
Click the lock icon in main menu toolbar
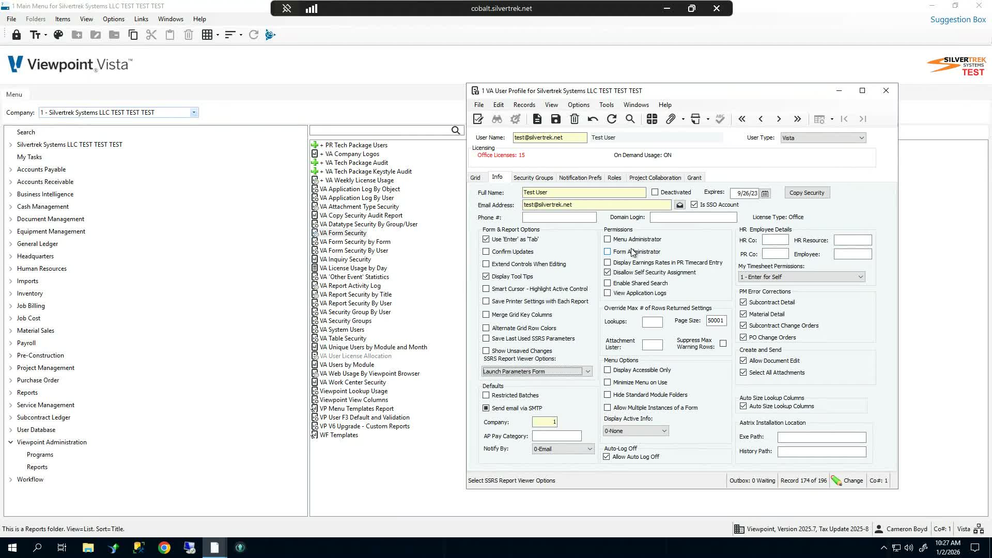point(17,35)
